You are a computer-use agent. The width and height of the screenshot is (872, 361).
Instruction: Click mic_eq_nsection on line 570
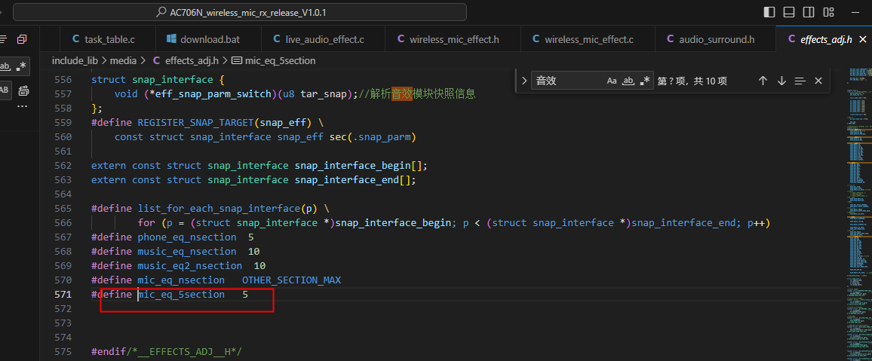pos(181,280)
